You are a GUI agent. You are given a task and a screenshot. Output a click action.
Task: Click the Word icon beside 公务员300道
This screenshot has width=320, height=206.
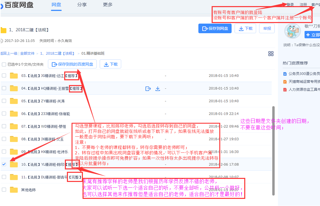[285, 74]
